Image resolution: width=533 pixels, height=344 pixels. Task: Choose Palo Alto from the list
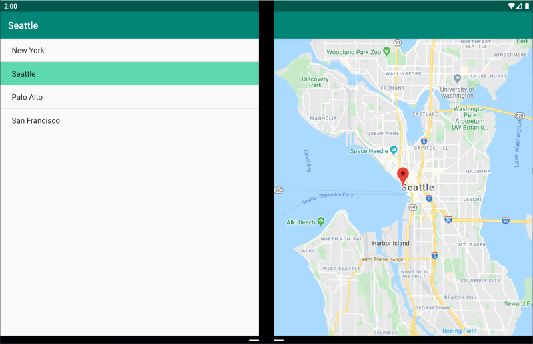tap(129, 97)
